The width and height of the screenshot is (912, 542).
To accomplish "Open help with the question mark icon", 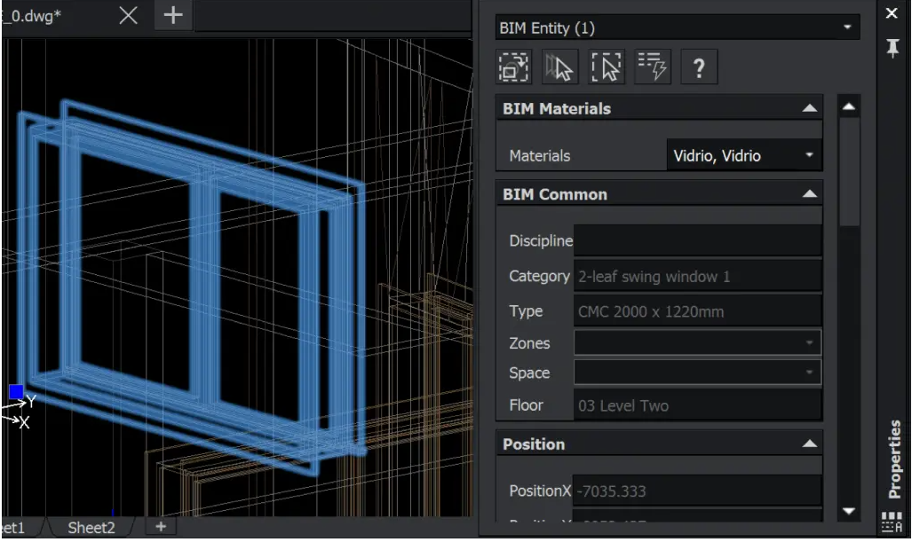I will pyautogui.click(x=699, y=67).
